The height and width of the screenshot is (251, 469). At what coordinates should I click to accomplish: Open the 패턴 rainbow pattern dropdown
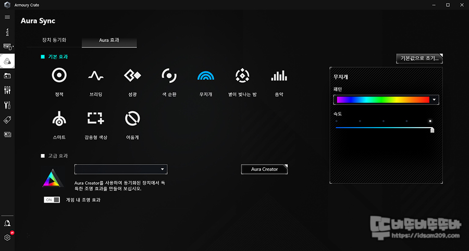click(386, 100)
